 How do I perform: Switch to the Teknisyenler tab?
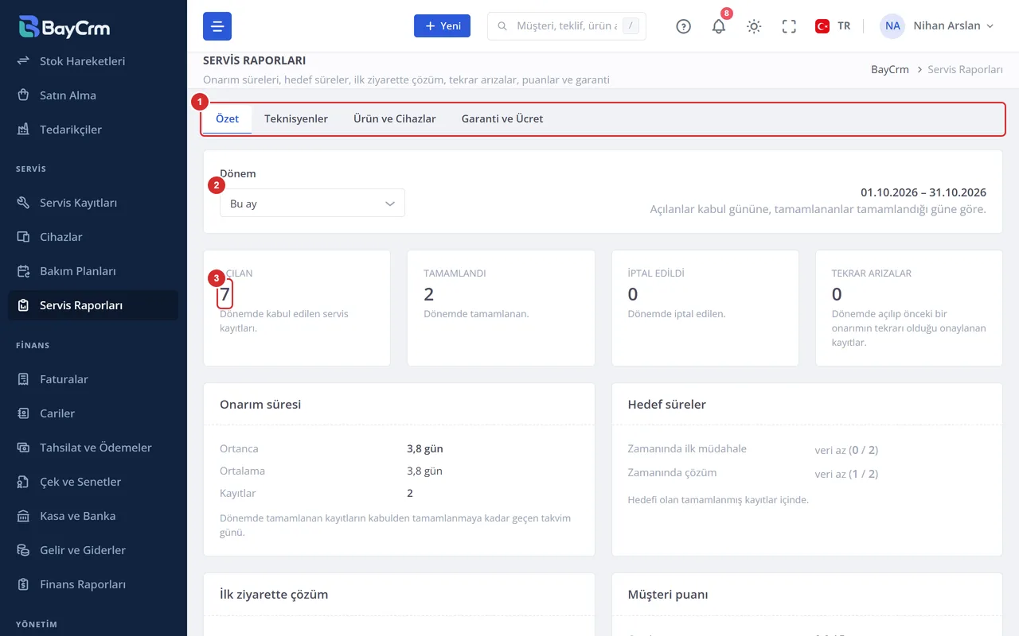coord(296,118)
